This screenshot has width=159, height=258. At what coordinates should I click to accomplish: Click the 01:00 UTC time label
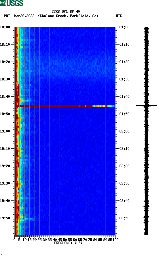(124, 27)
